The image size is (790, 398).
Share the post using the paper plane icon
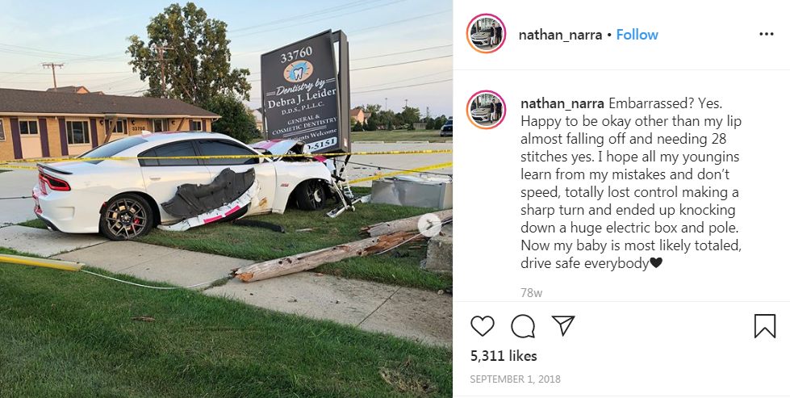click(x=563, y=325)
